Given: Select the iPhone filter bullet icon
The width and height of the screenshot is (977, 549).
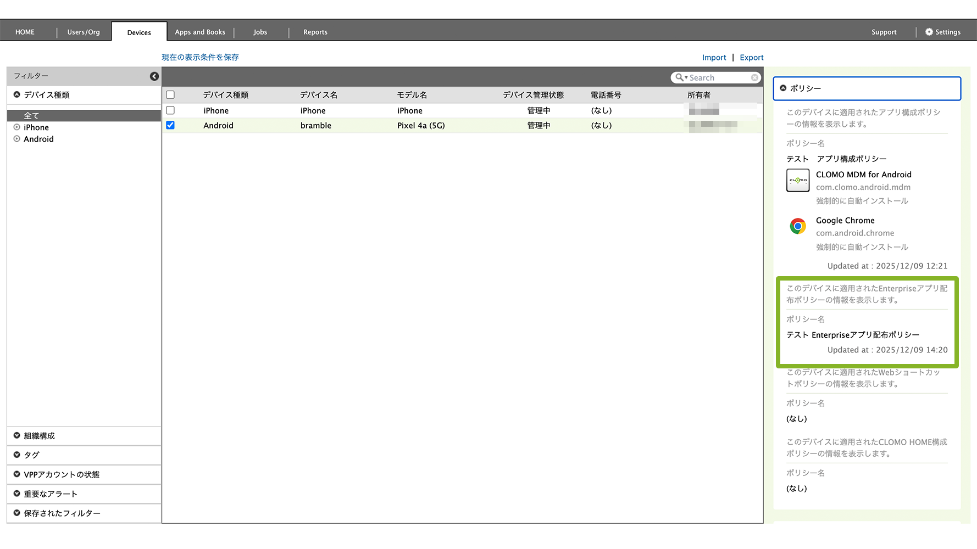Looking at the screenshot, I should 17,127.
